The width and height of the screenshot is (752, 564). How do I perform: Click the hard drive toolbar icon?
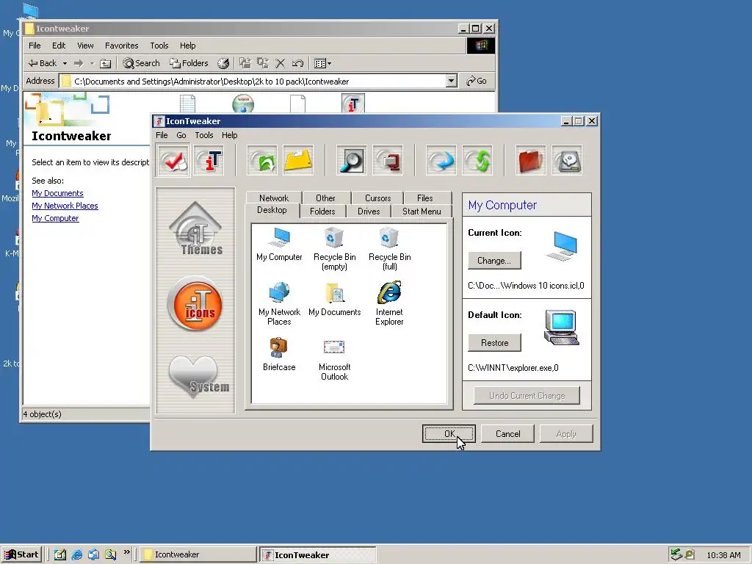tap(567, 161)
